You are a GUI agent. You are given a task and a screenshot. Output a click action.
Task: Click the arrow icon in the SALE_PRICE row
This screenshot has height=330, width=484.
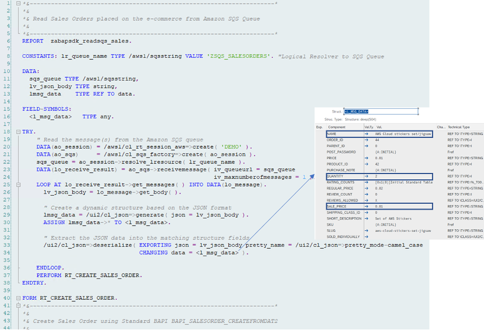tap(366, 206)
